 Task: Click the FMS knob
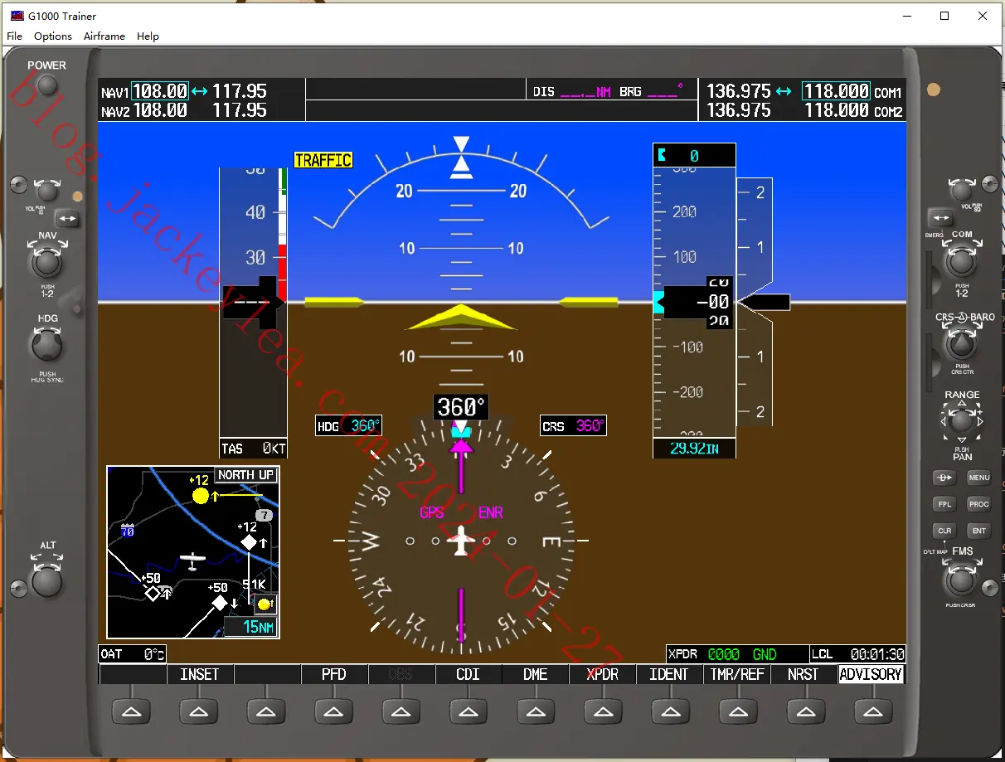pos(962,580)
